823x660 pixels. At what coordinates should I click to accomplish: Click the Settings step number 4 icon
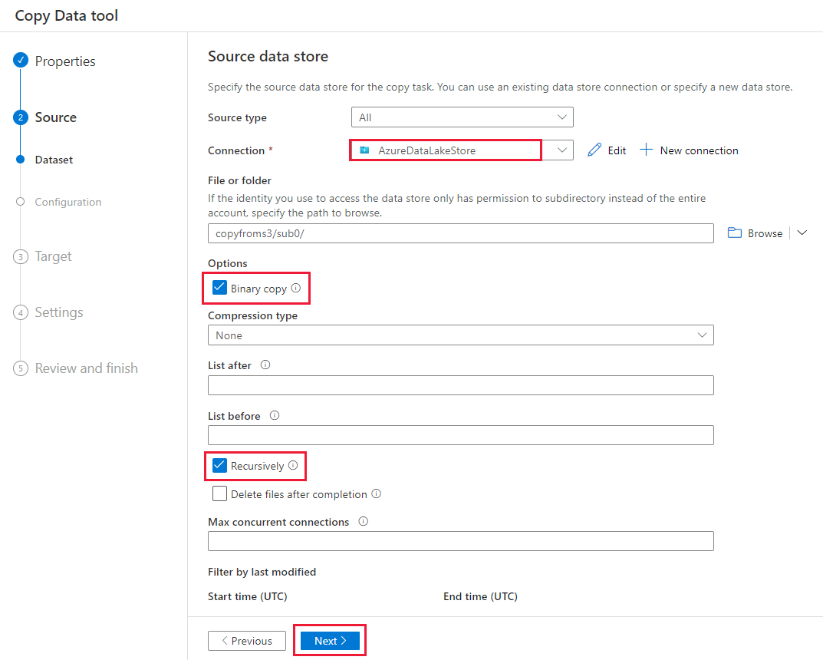(21, 312)
